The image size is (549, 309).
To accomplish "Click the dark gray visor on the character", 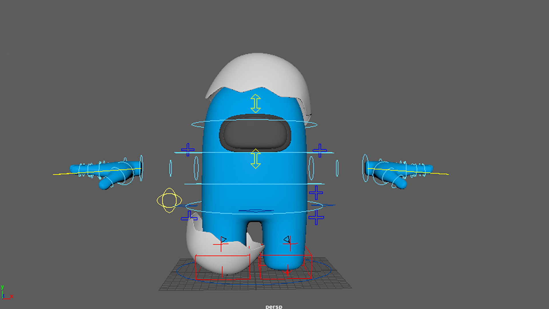I will click(x=255, y=133).
